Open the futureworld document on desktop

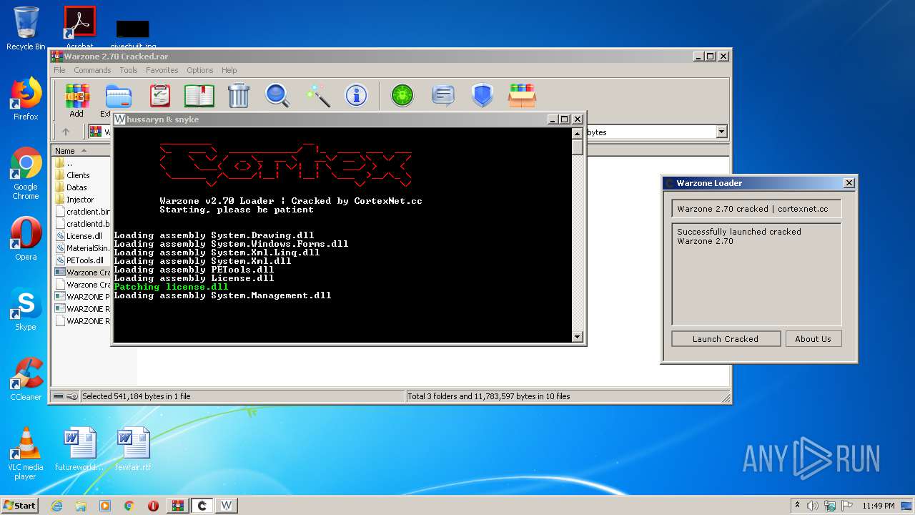79,449
